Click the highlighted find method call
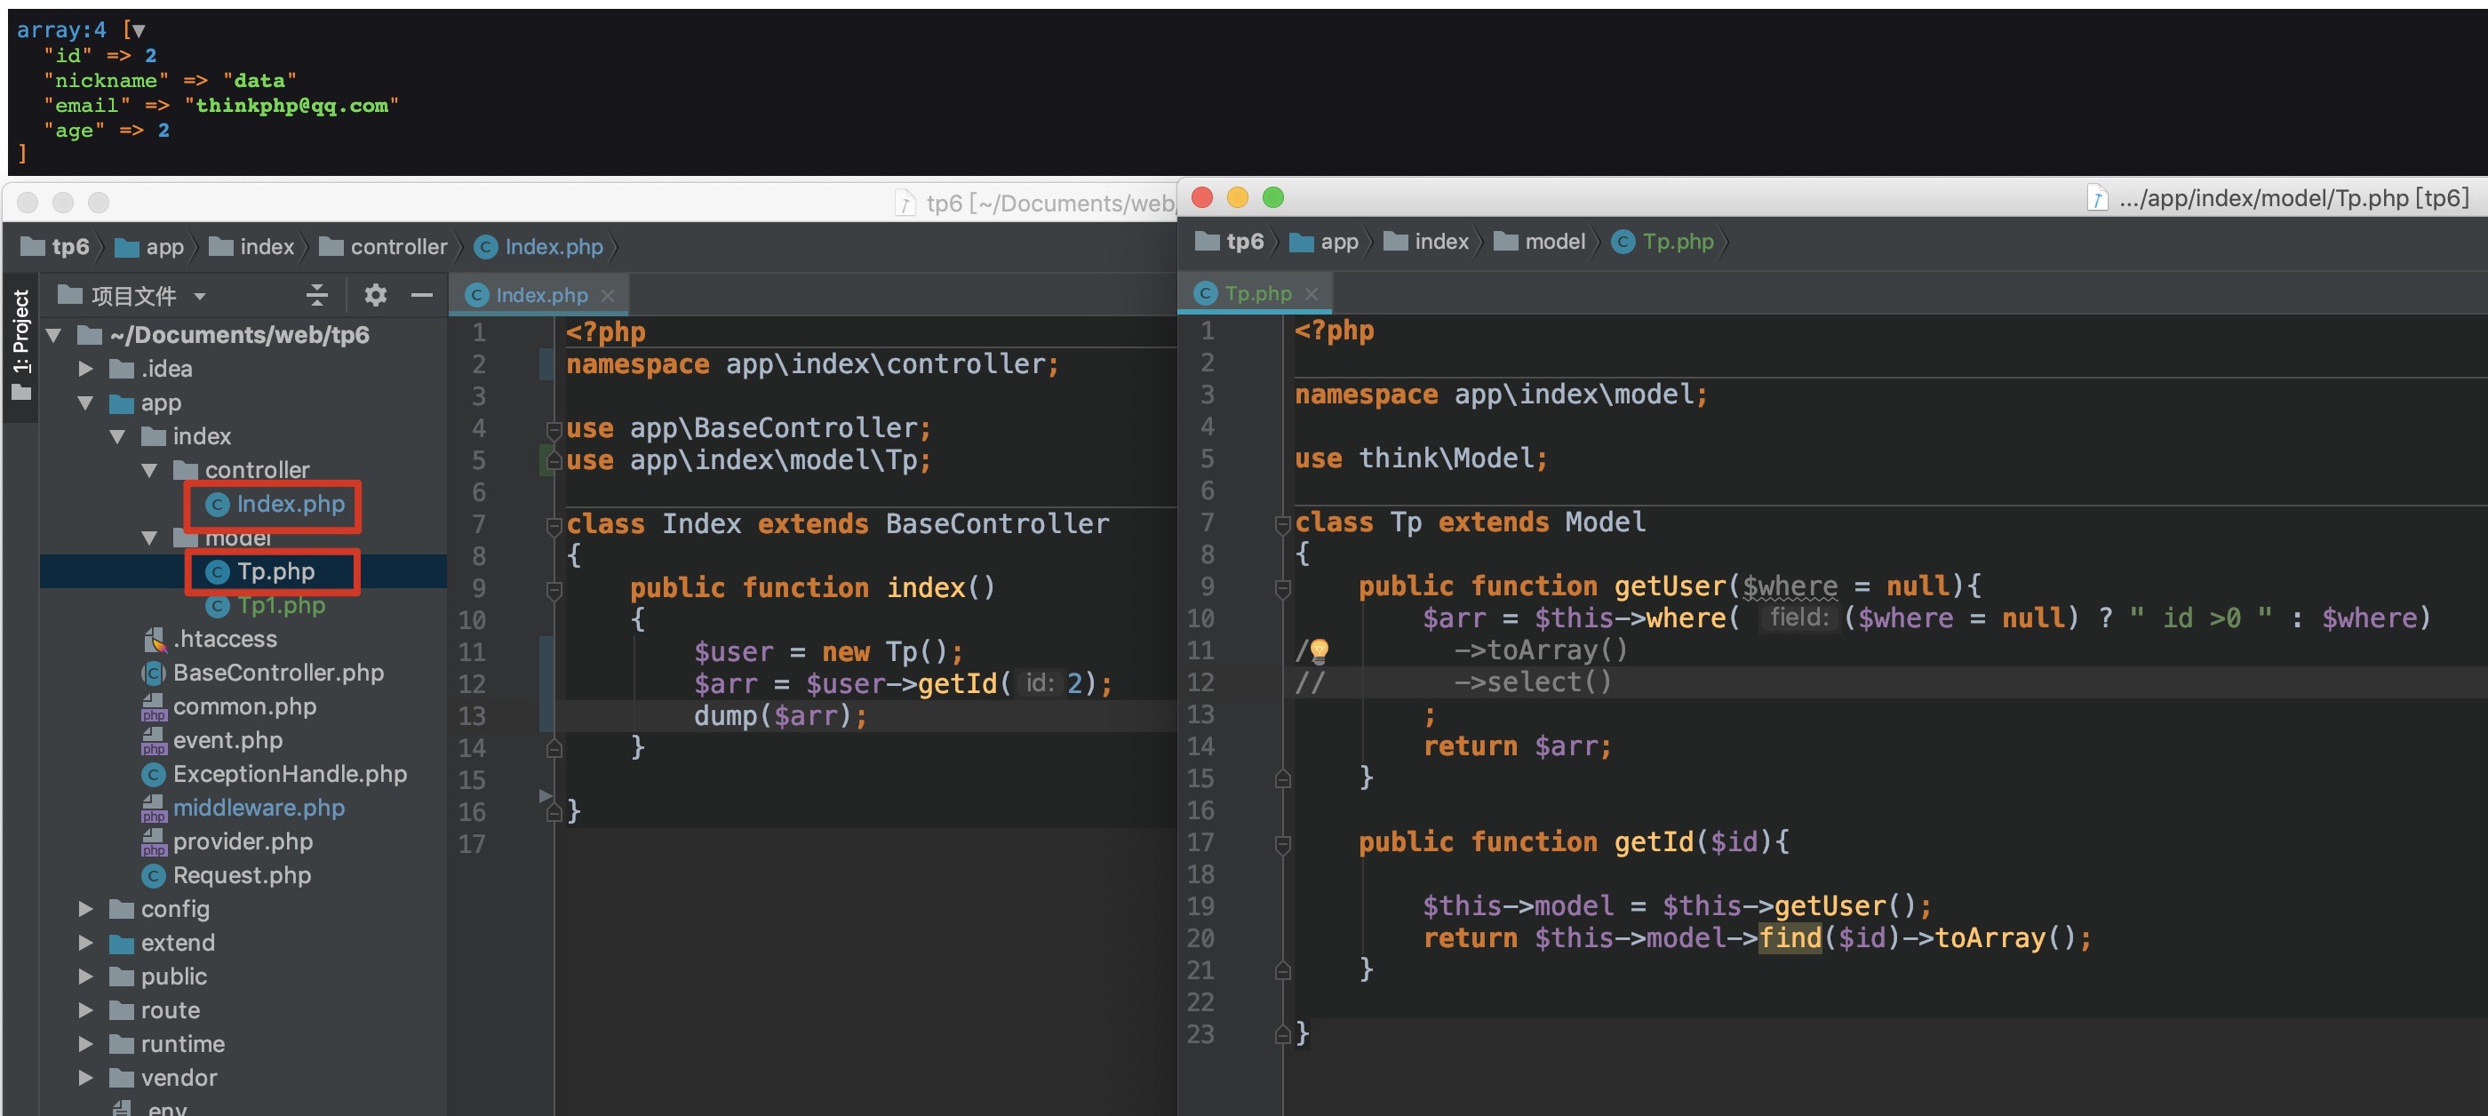 [x=1790, y=937]
